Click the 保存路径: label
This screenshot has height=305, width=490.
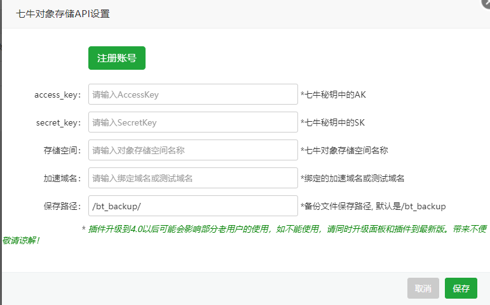62,207
